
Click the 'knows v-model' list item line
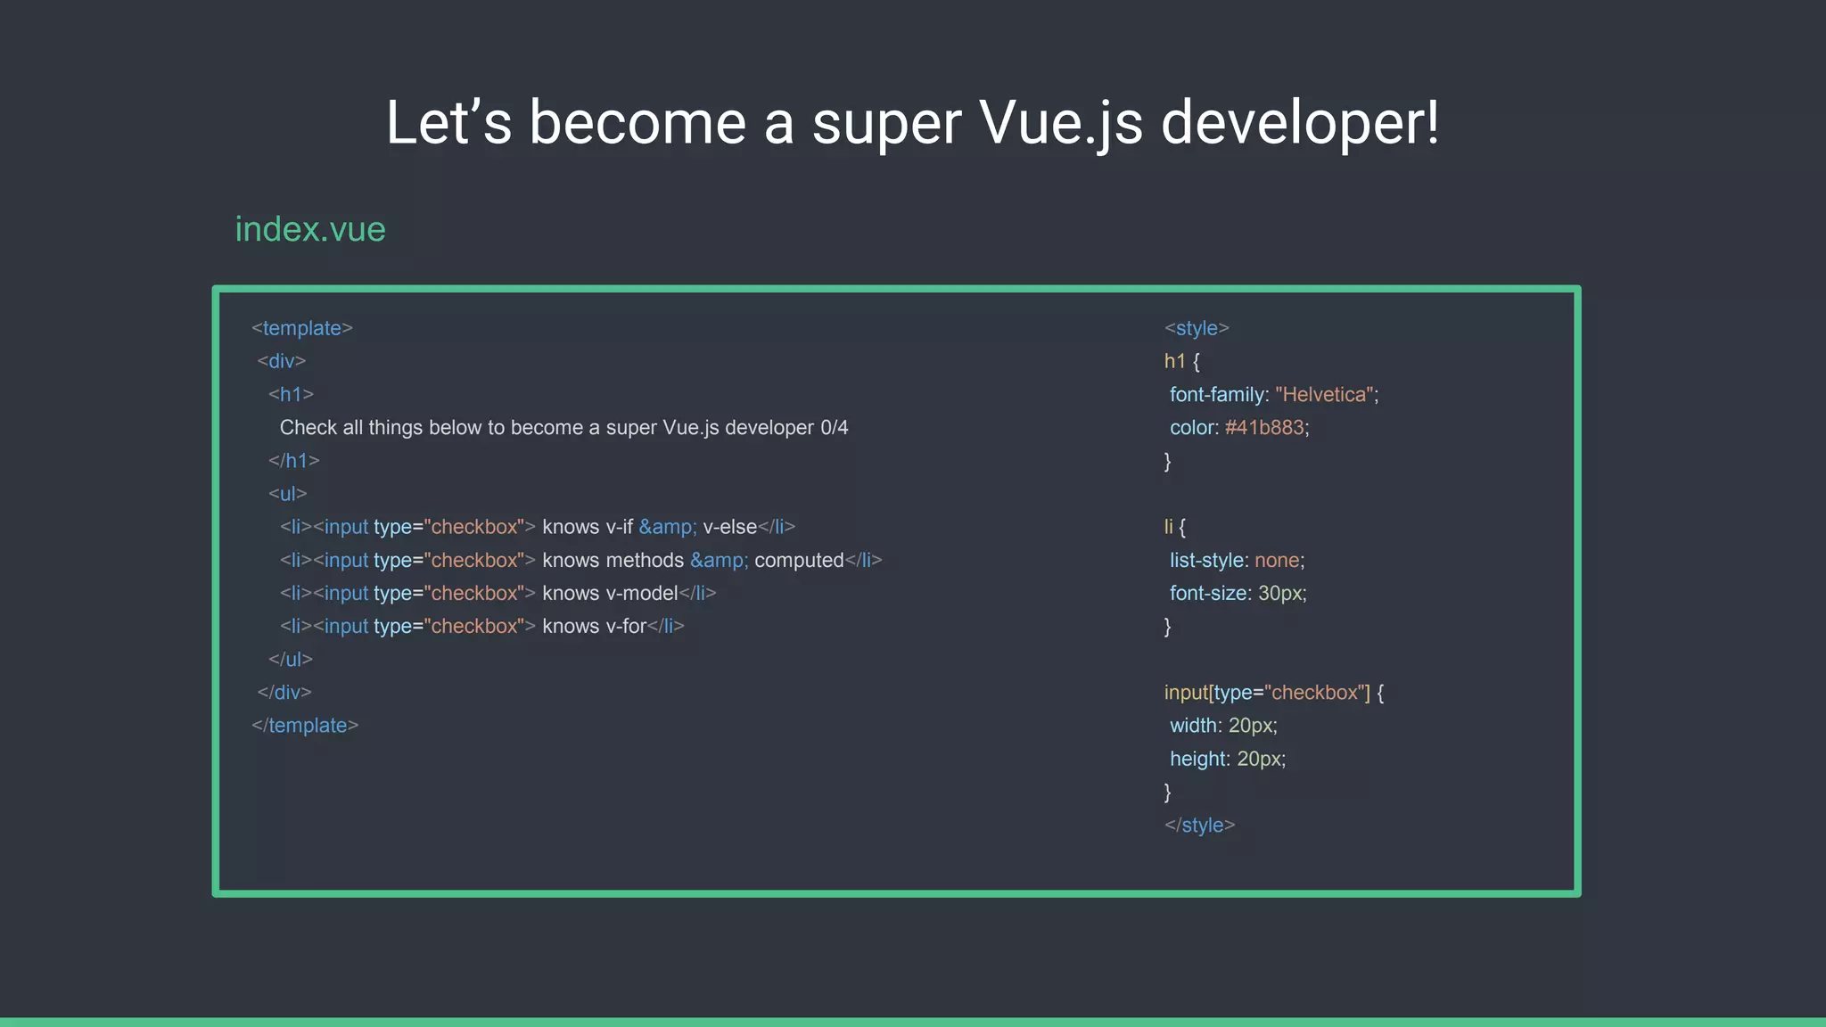(x=498, y=593)
